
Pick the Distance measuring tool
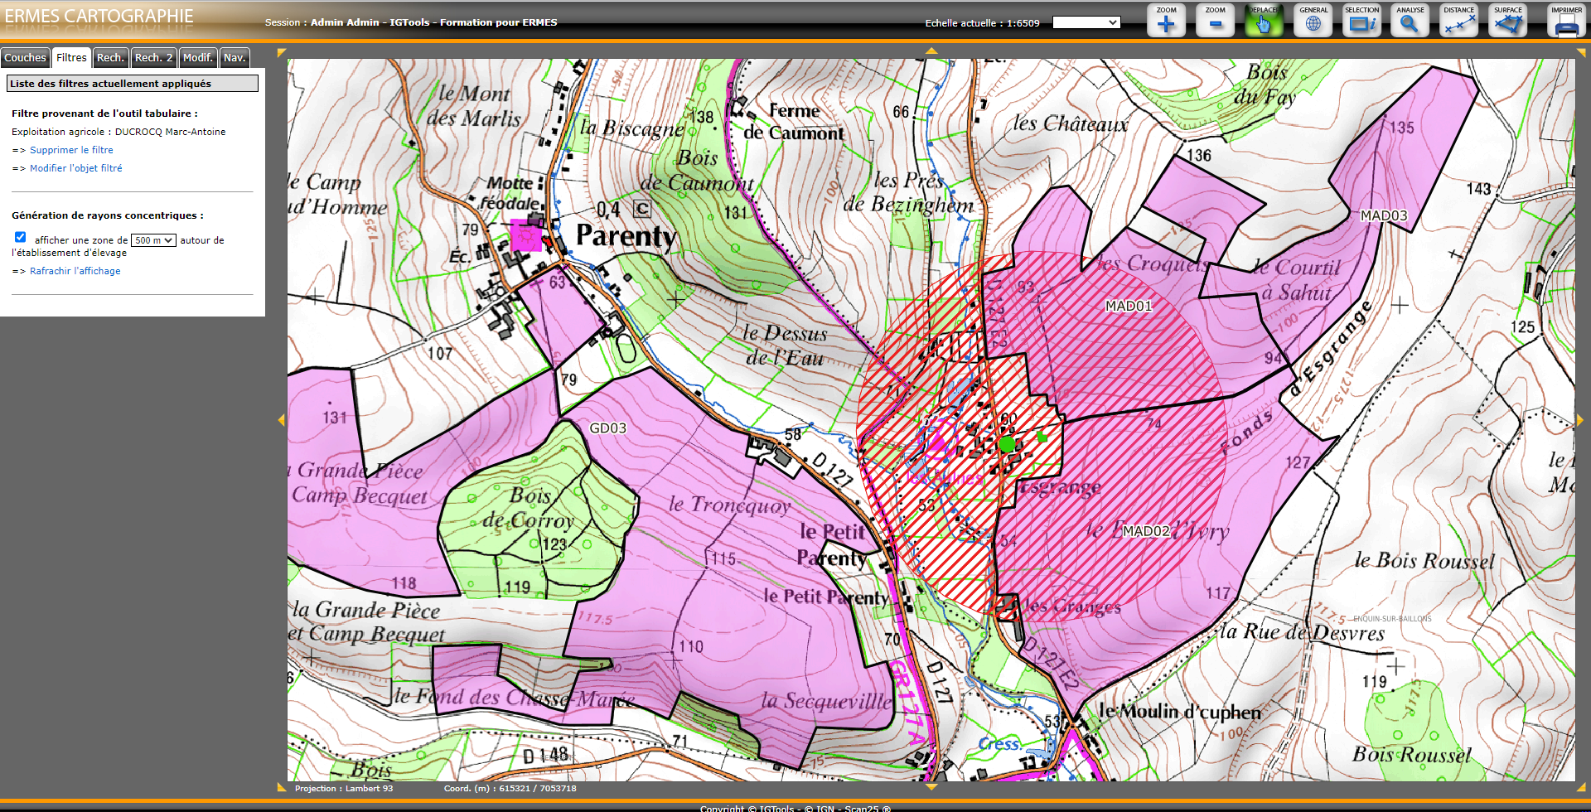(x=1458, y=22)
